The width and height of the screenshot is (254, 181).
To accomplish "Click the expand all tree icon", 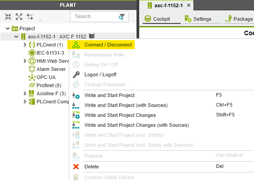I will [19, 17].
